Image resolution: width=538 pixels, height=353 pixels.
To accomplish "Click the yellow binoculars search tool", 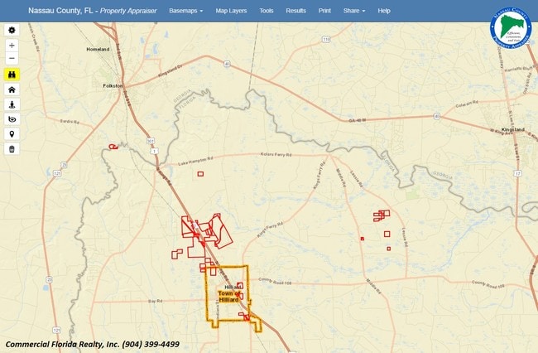I will [12, 75].
